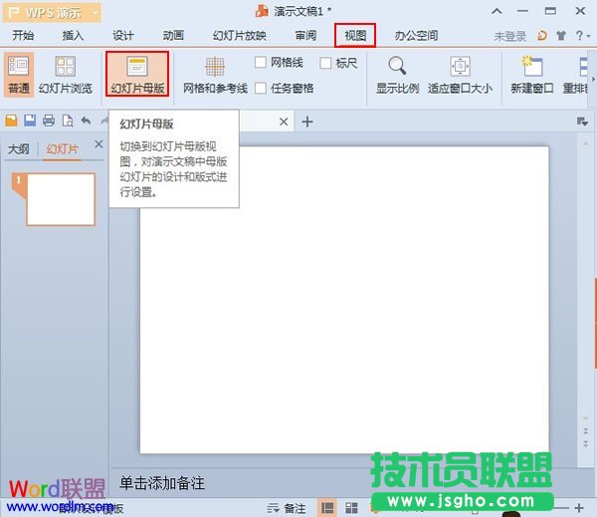597x517 pixels.
Task: Switch to the Outline (大纲) panel tab
Action: tap(18, 148)
